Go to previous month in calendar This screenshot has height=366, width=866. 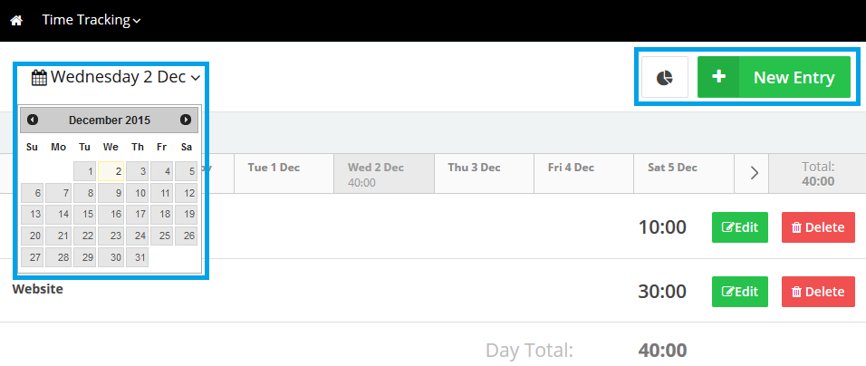click(x=33, y=120)
